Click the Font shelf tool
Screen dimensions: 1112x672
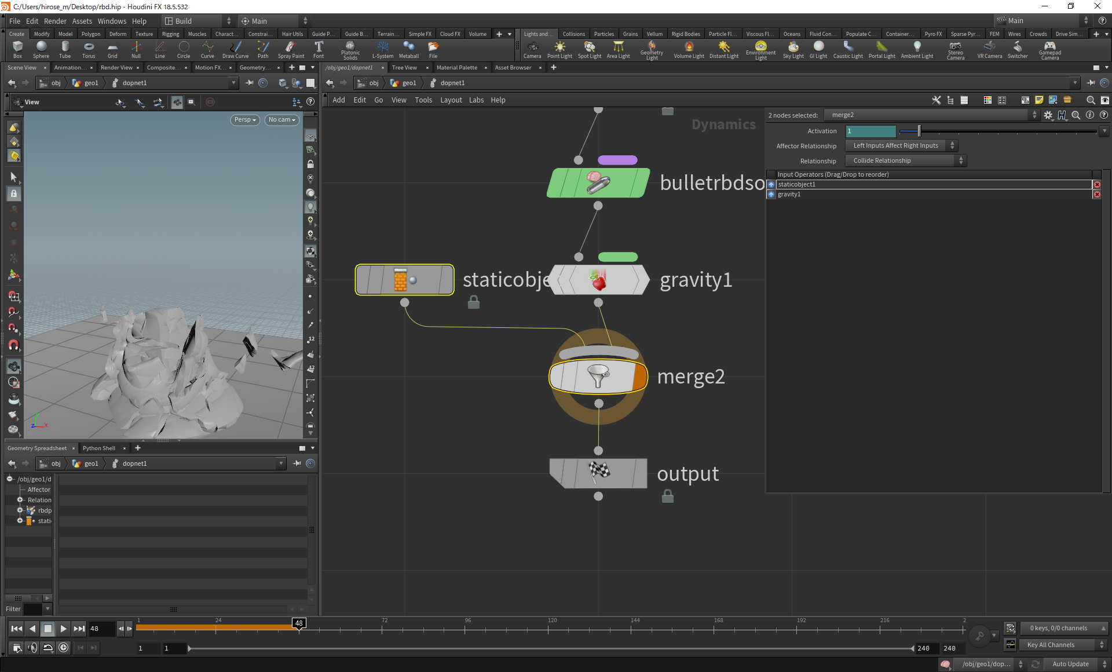tap(319, 50)
